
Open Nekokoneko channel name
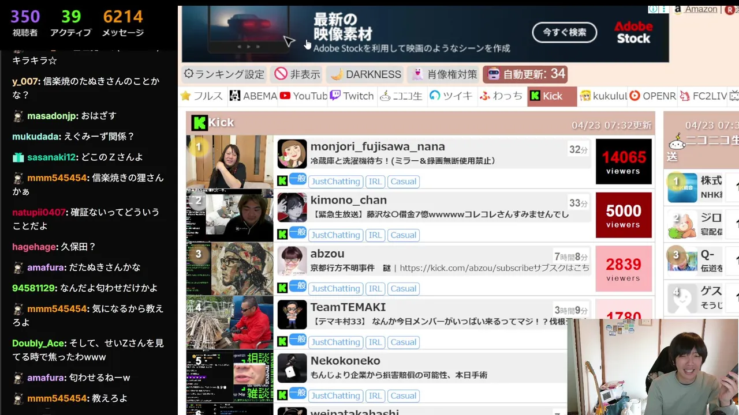345,361
